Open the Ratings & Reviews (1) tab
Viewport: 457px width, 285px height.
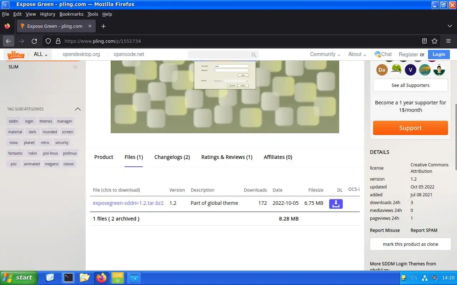click(x=227, y=157)
